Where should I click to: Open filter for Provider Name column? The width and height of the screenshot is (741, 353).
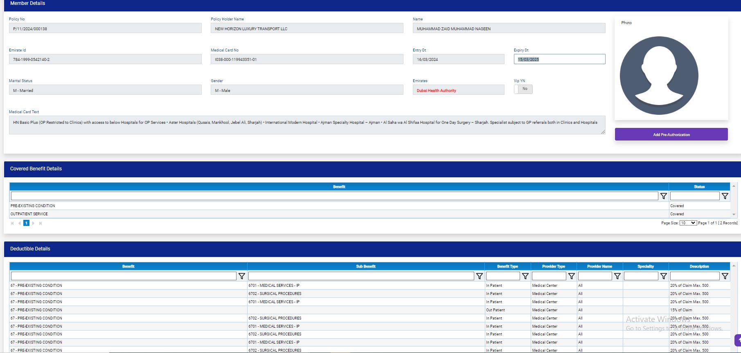[617, 276]
